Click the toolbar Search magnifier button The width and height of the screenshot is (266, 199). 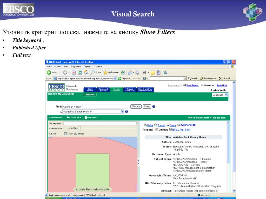tap(193, 78)
